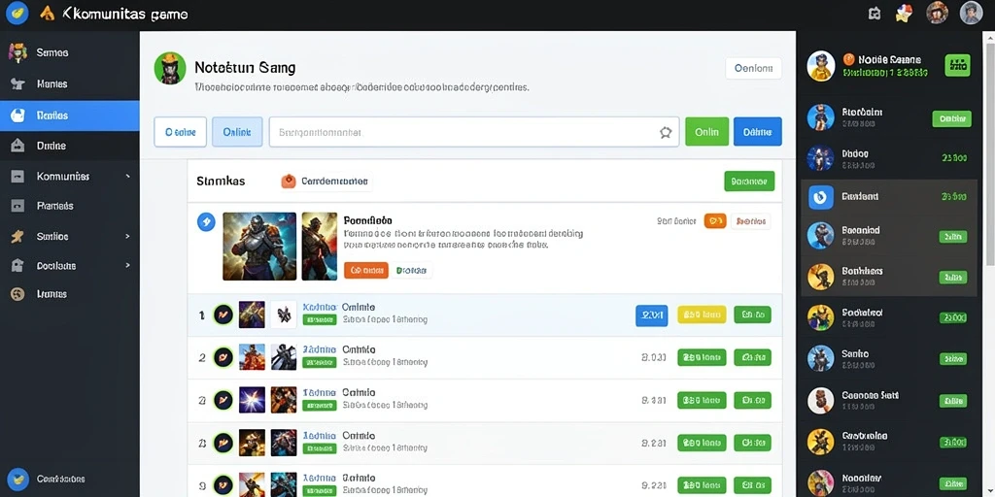This screenshot has width=995, height=497.
Task: Select the blue circle icon on featured card
Action: (206, 221)
